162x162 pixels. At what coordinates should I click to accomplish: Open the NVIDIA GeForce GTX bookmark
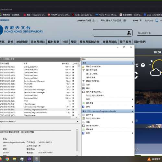(59, 15)
